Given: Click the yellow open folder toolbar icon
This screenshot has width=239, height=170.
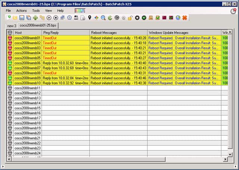Looking at the screenshot, I should [x=15, y=18].
